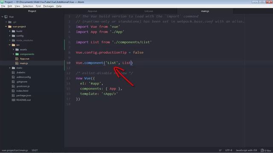This screenshot has width=273, height=153.
Task: Click the config folder icon
Action: pyautogui.click(x=13, y=36)
